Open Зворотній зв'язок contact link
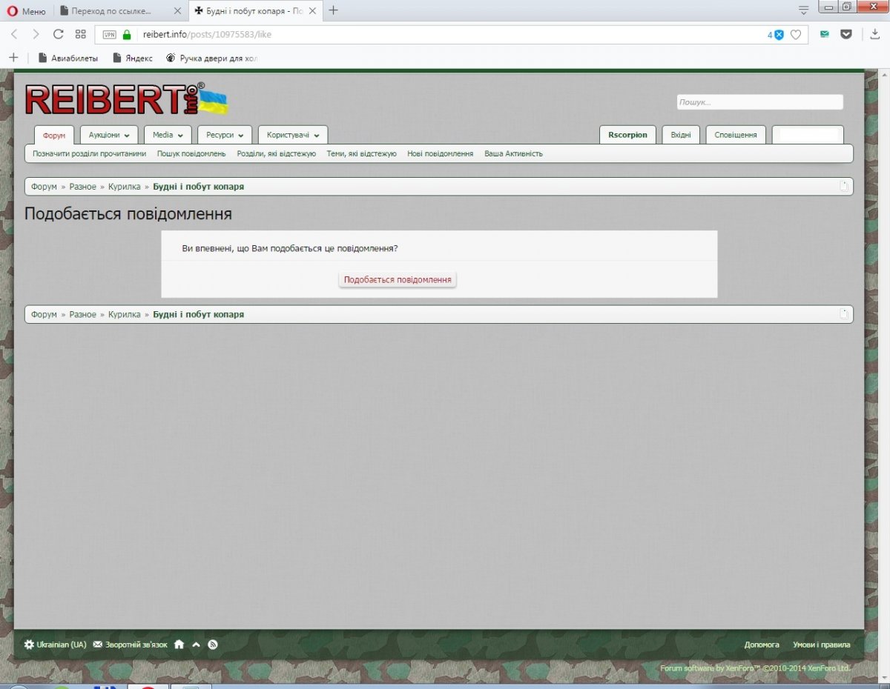Viewport: 890px width, 689px height. point(131,645)
